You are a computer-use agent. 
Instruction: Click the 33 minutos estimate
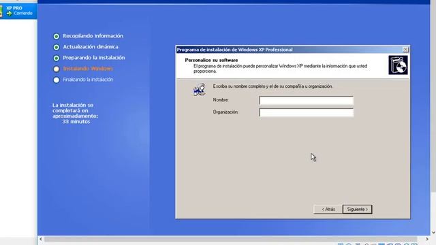(x=76, y=122)
